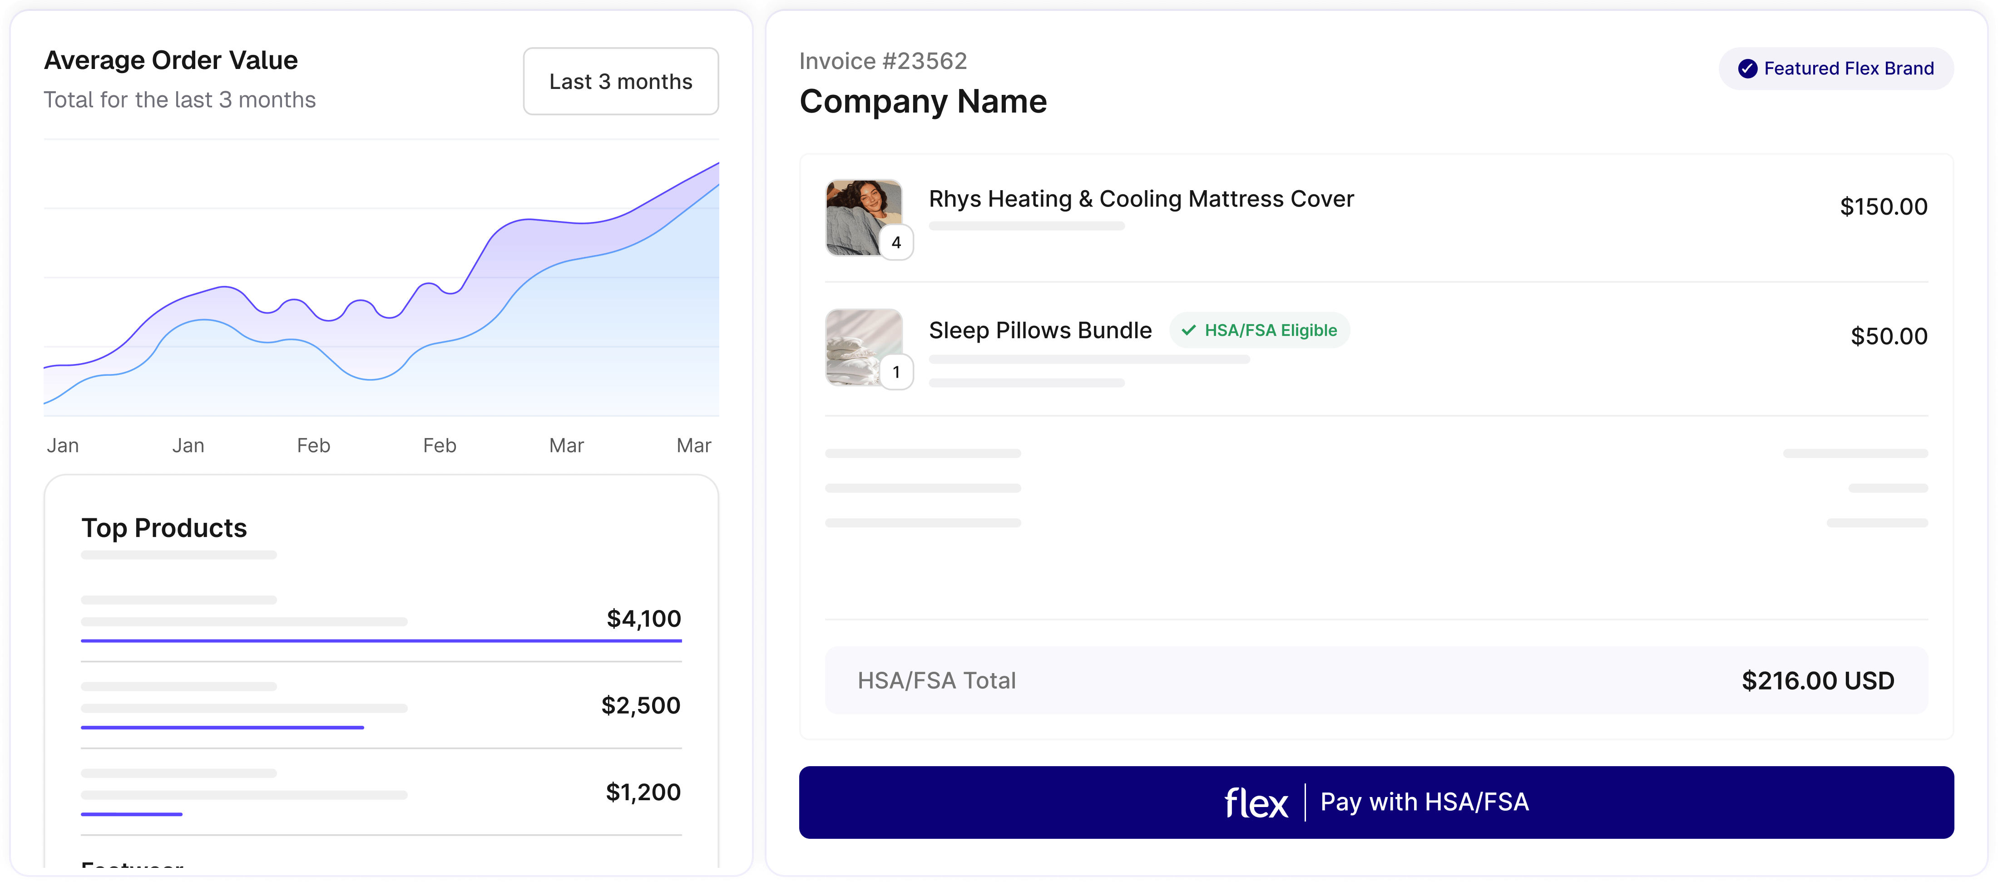Viewport: 1998px width, 886px height.
Task: Click the $2,500 product progress bar
Action: pyautogui.click(x=223, y=728)
